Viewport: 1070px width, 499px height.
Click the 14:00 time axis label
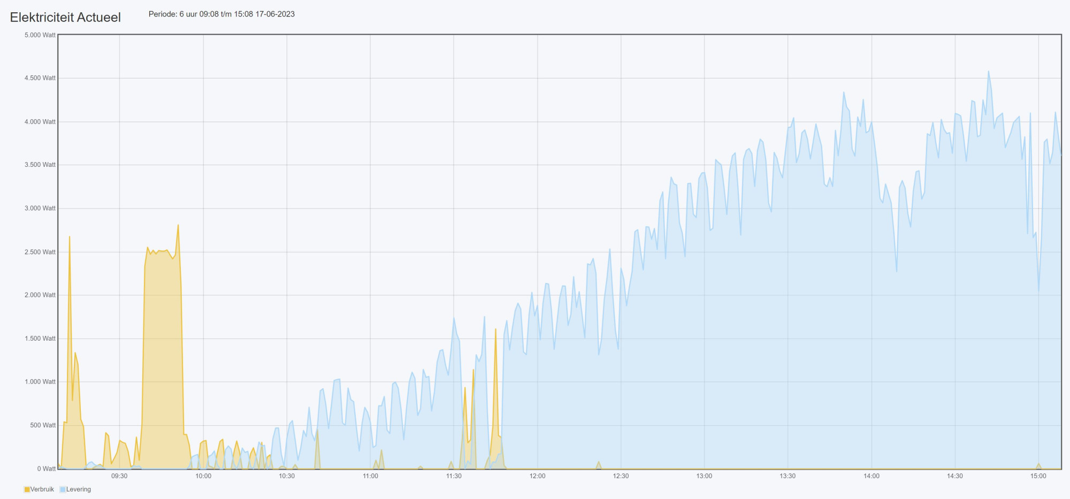tap(872, 476)
